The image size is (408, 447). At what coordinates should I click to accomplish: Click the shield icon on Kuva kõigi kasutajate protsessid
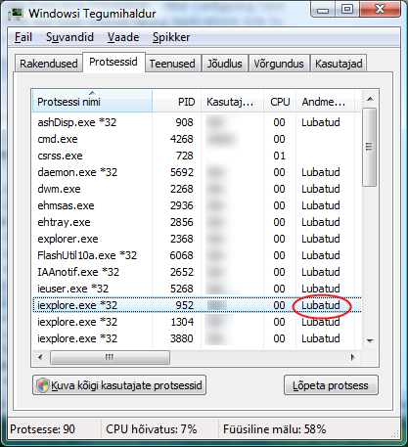43,385
